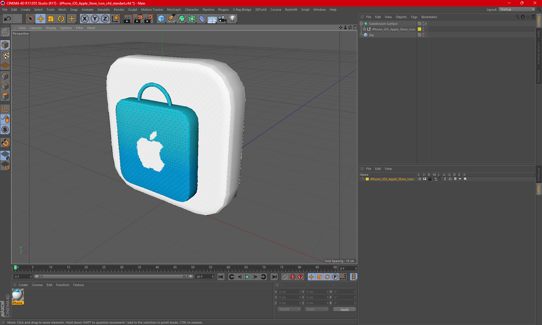542x325 pixels.
Task: Expand iPhone_iOS_Apple_Store_Icon object tree
Action: tap(364, 29)
